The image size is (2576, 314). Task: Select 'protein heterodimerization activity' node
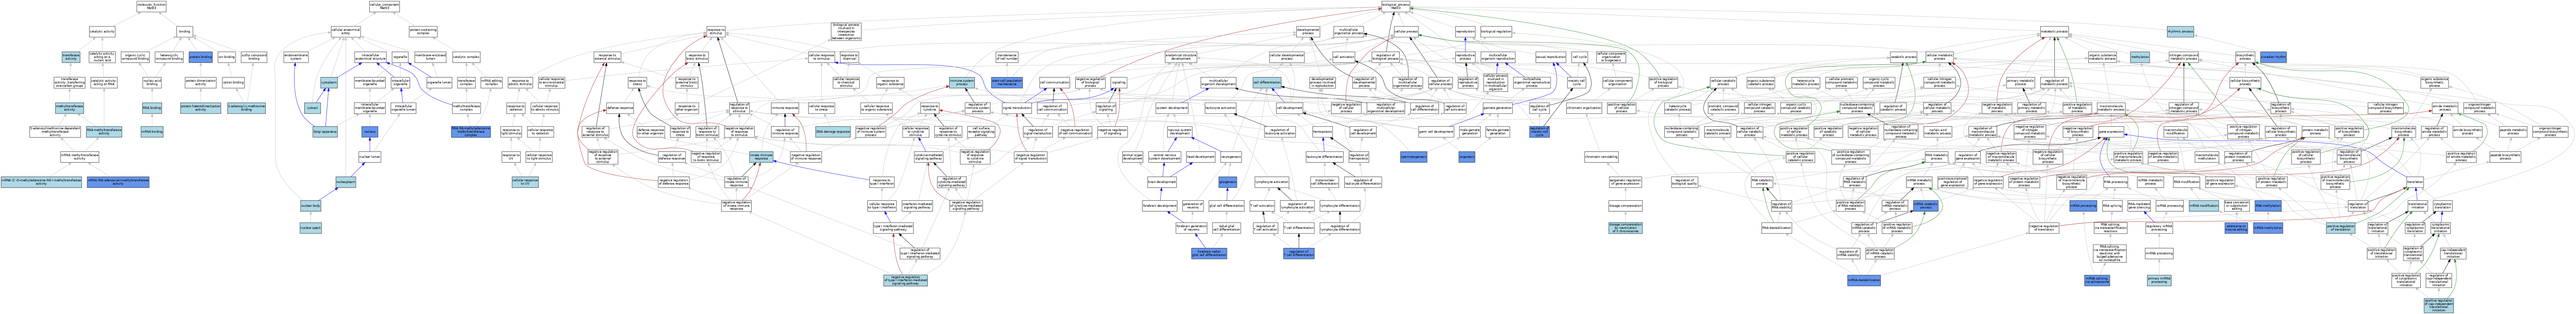[200, 108]
